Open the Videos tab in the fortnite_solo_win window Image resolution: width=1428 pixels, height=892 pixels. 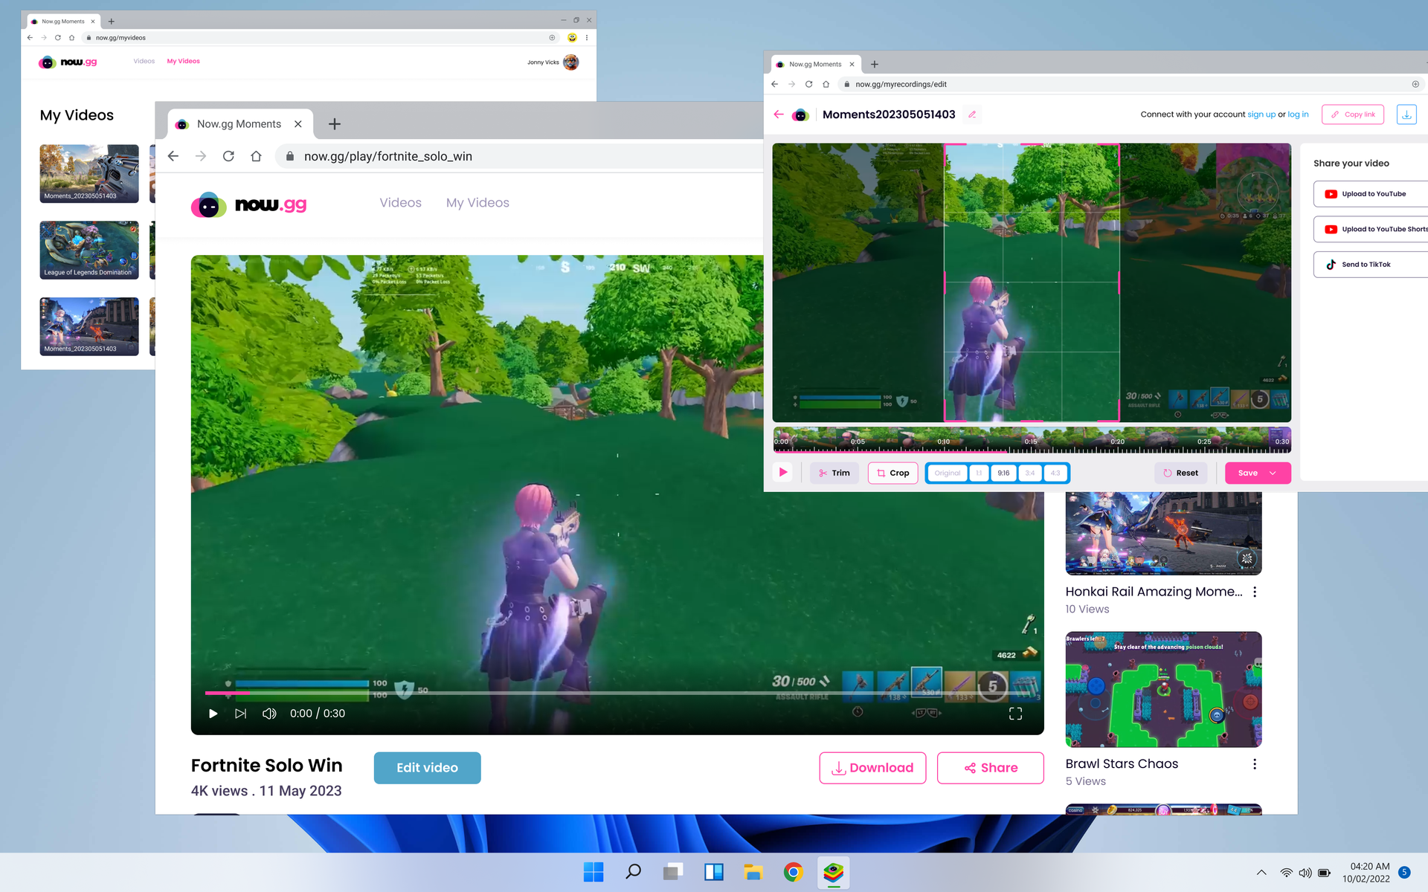[401, 203]
